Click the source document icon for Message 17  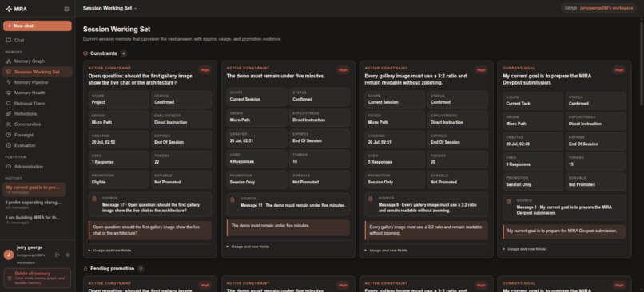point(94,199)
